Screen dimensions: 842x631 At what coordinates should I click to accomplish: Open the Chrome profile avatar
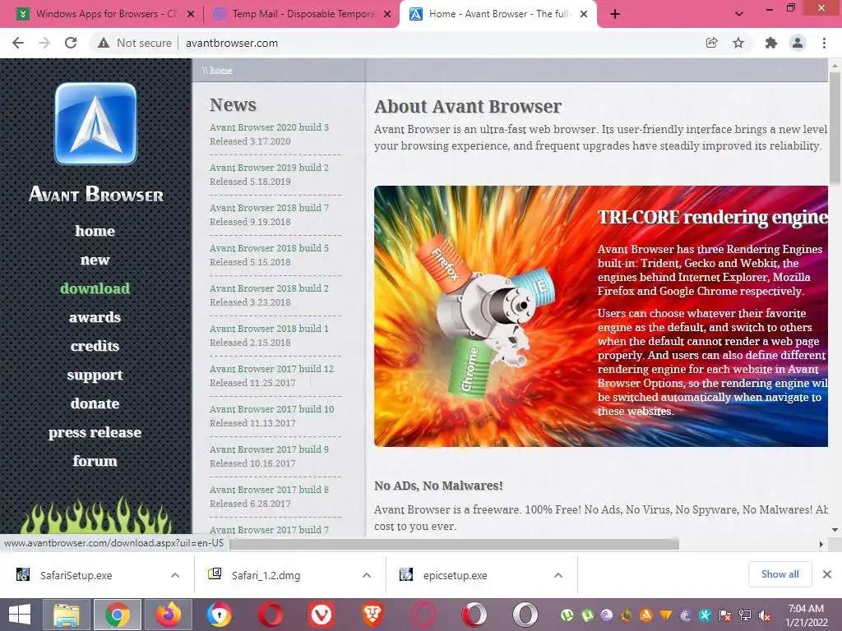tap(798, 43)
